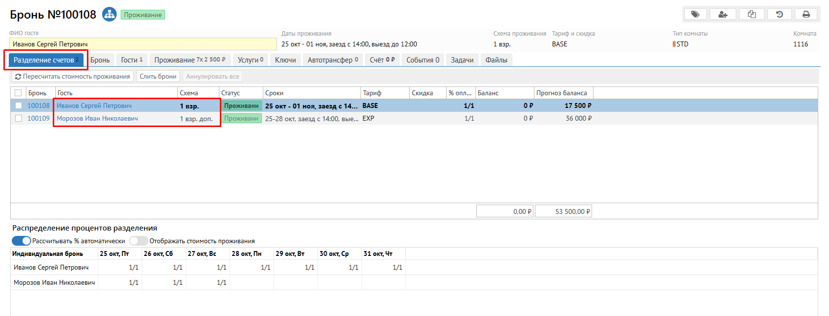The height and width of the screenshot is (316, 829).
Task: Tick the checkbox for booking 100109
Action: coord(19,118)
